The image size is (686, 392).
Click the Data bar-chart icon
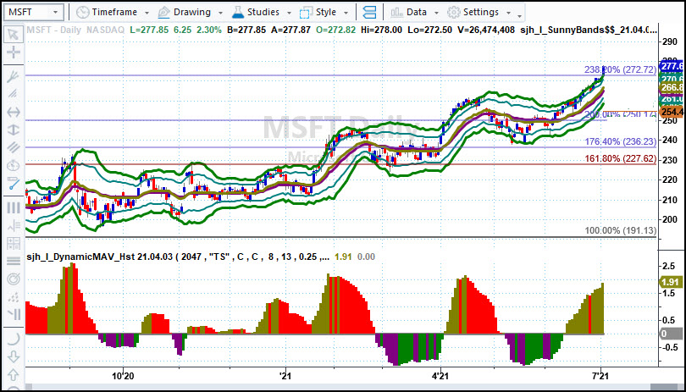pyautogui.click(x=397, y=12)
